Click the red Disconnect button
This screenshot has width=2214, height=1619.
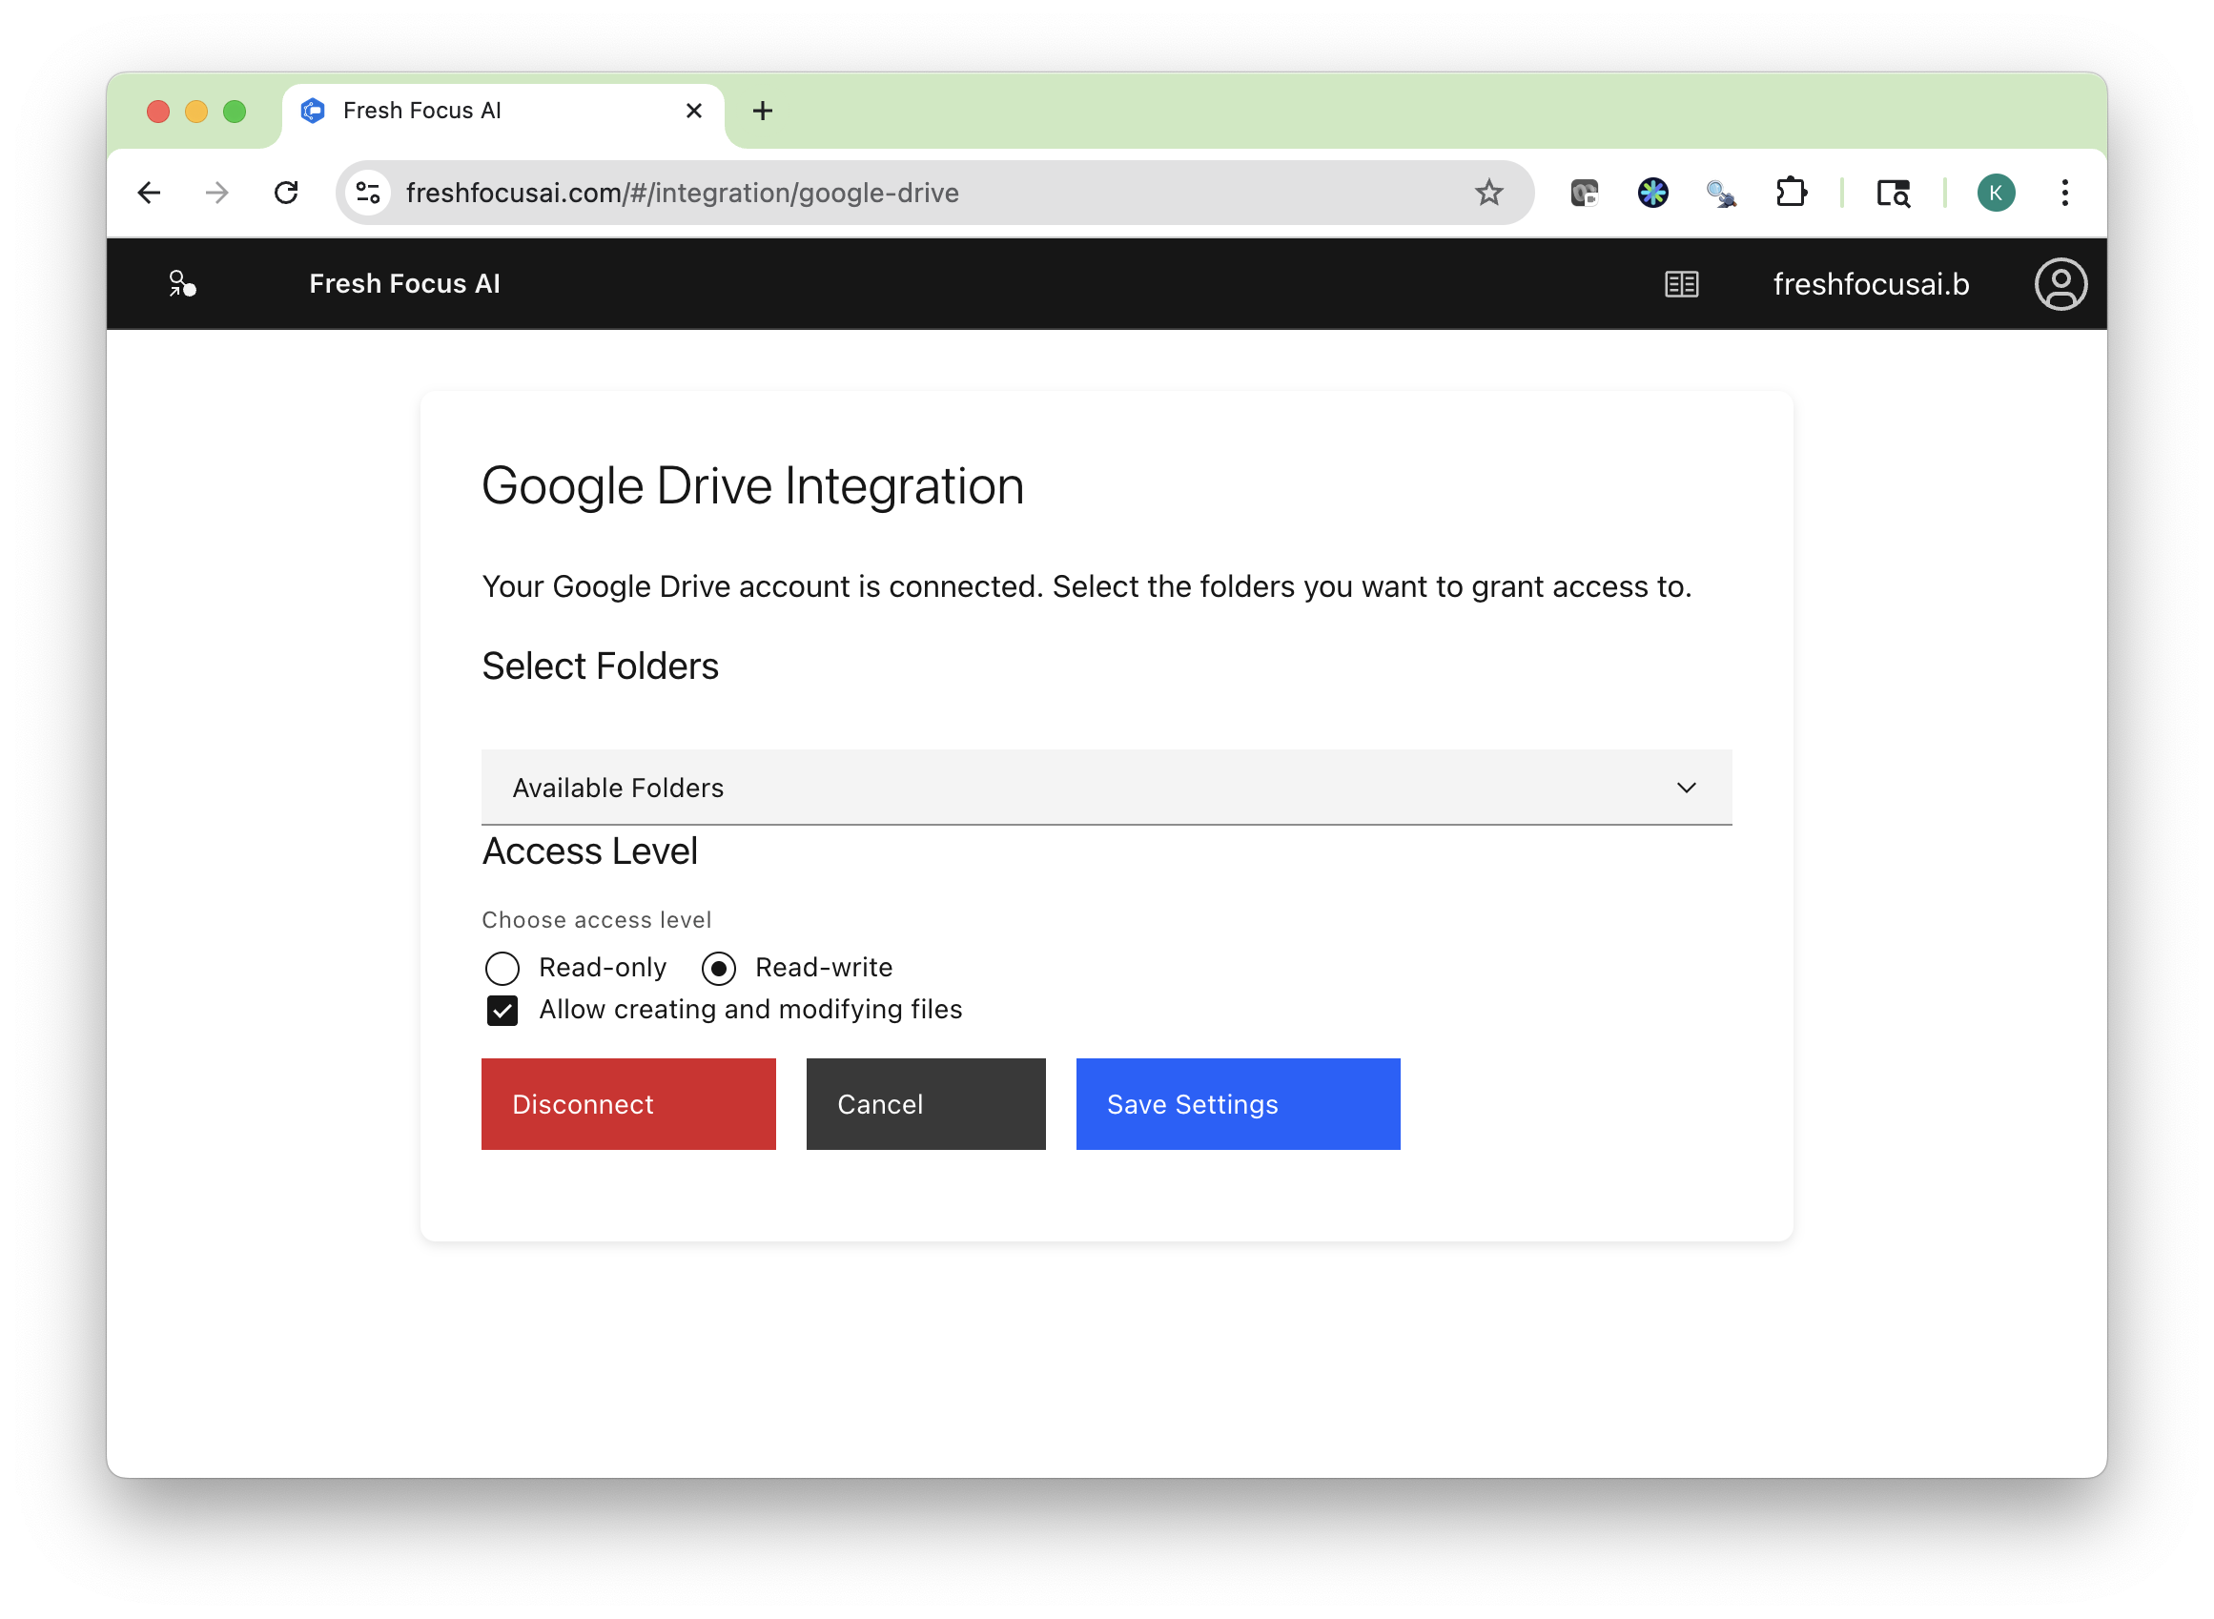(x=628, y=1103)
